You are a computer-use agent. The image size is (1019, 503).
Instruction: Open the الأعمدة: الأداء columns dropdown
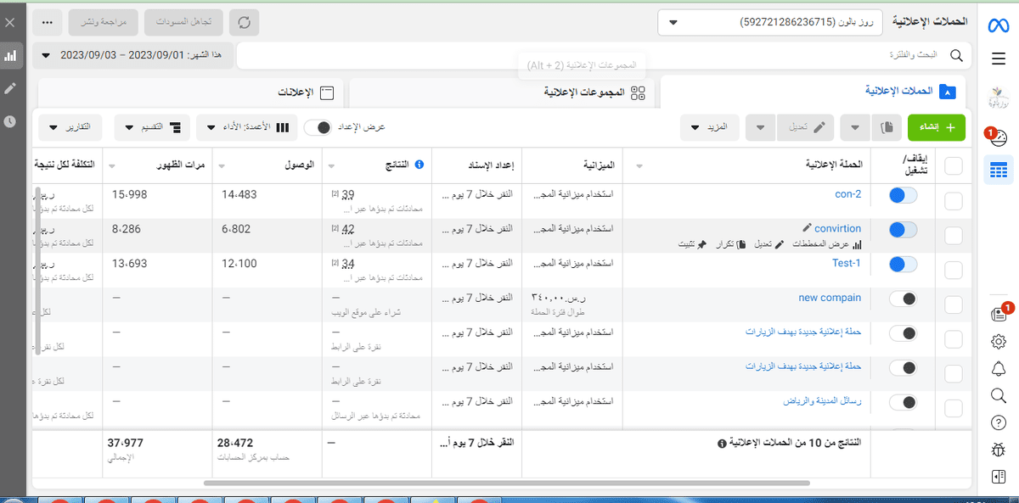(247, 127)
